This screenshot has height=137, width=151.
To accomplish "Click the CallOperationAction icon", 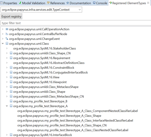I will click(7, 29).
